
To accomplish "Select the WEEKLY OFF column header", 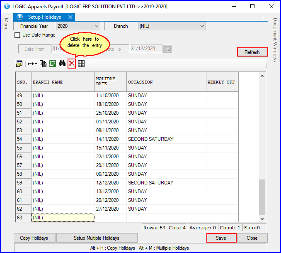I will [x=222, y=82].
